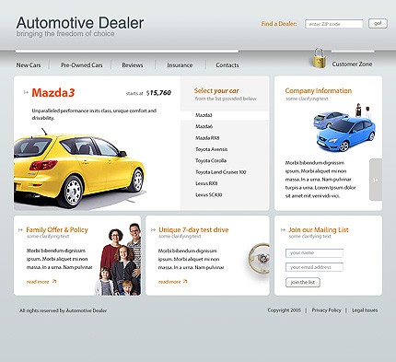Open the New Cars menu item
This screenshot has width=396, height=362.
point(29,65)
